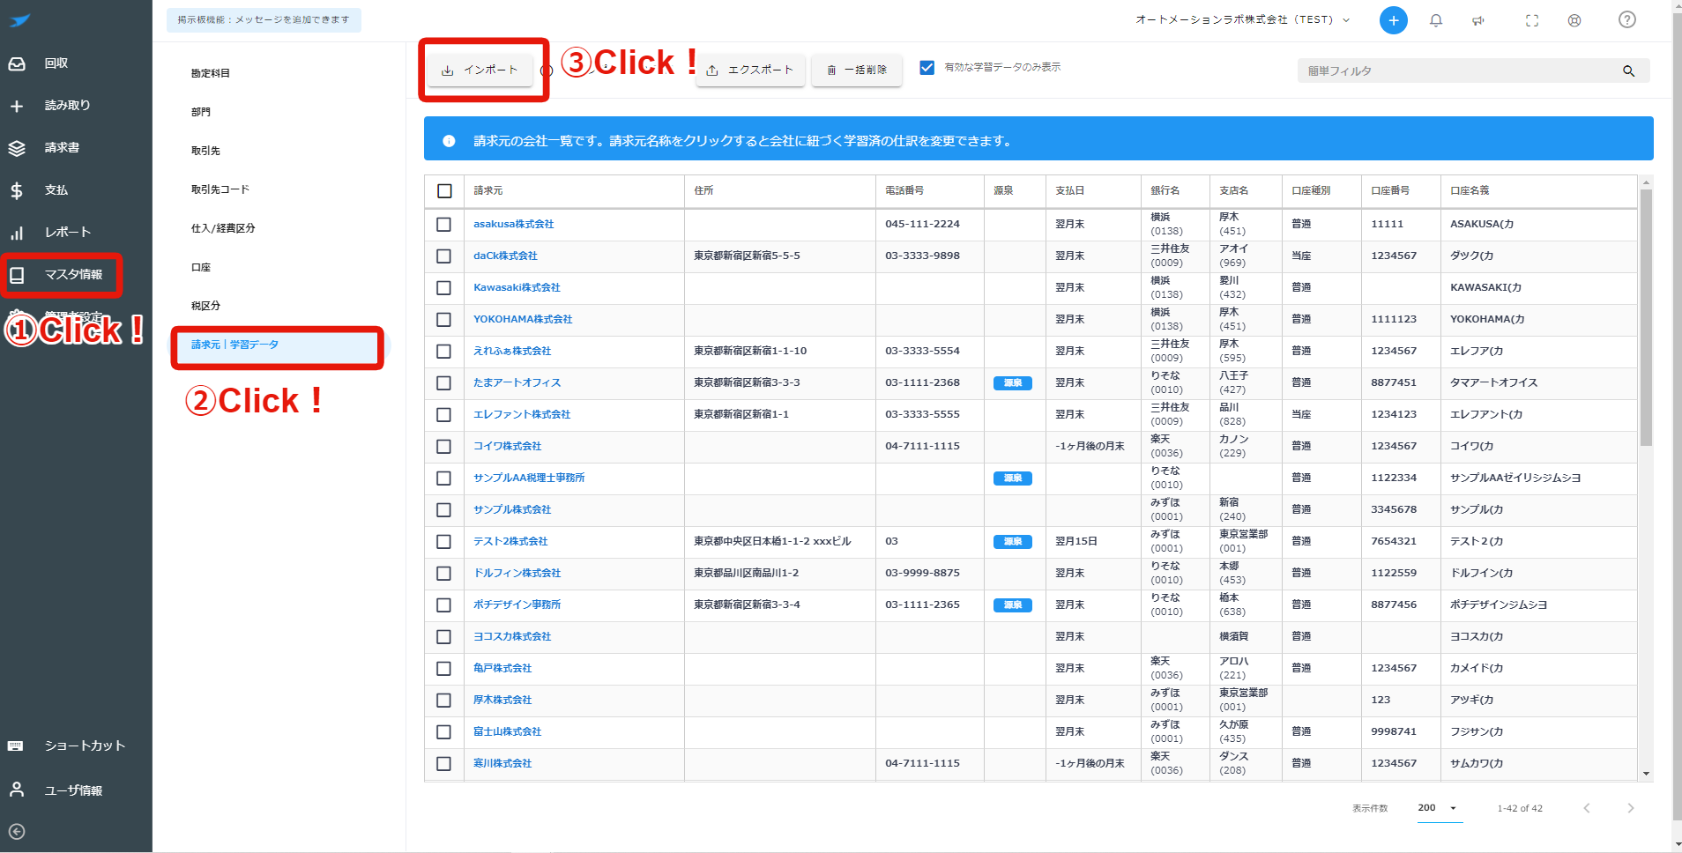Open マスタ情報 in the sidebar
Viewport: 1682px width, 853px height.
(x=76, y=275)
